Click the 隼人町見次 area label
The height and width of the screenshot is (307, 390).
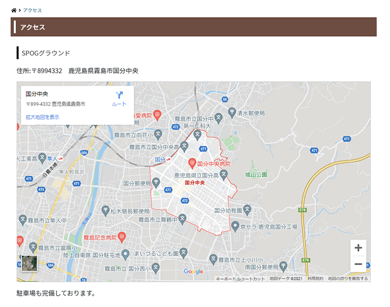click(72, 172)
